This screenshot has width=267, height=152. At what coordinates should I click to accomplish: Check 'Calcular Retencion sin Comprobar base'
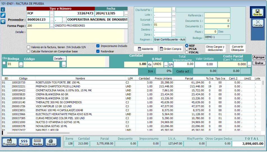28,51
